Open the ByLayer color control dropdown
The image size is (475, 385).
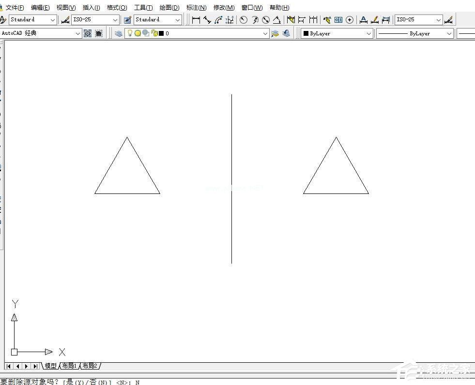368,33
